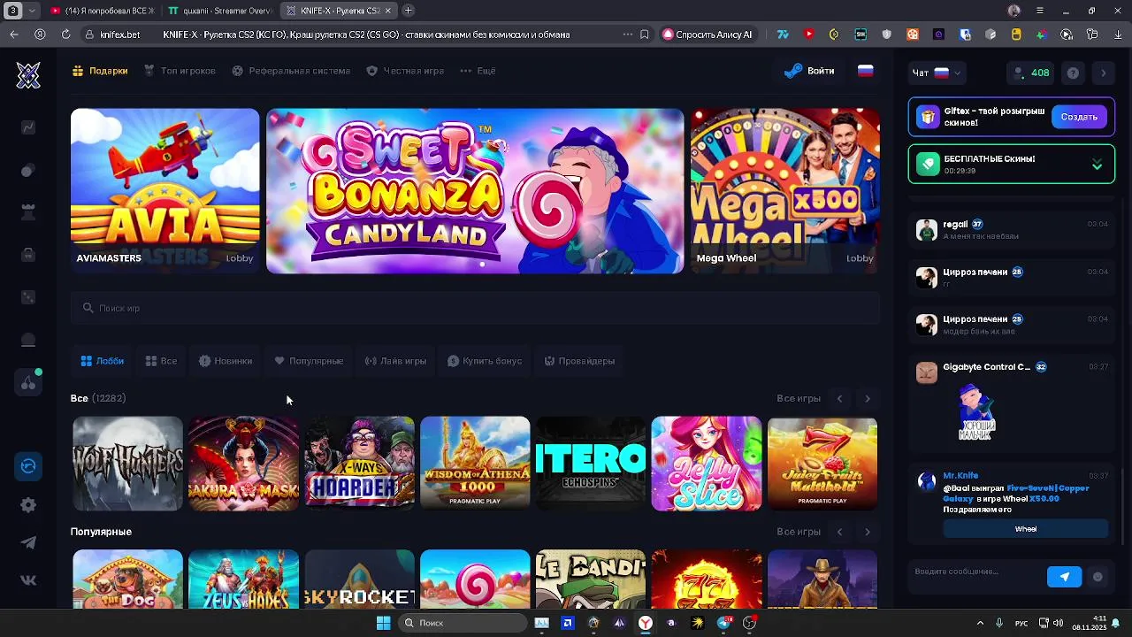This screenshot has width=1132, height=637.
Task: Open Топ игроков menu item
Action: [x=180, y=71]
